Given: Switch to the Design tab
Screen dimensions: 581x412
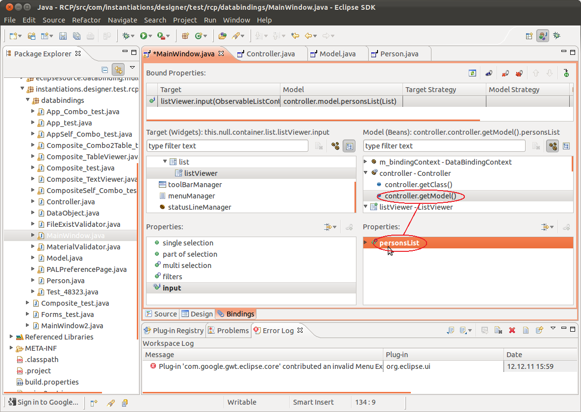Looking at the screenshot, I should 197,314.
